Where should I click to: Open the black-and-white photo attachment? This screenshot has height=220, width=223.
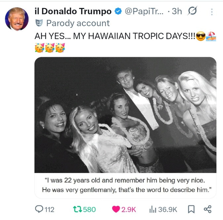(x=125, y=116)
